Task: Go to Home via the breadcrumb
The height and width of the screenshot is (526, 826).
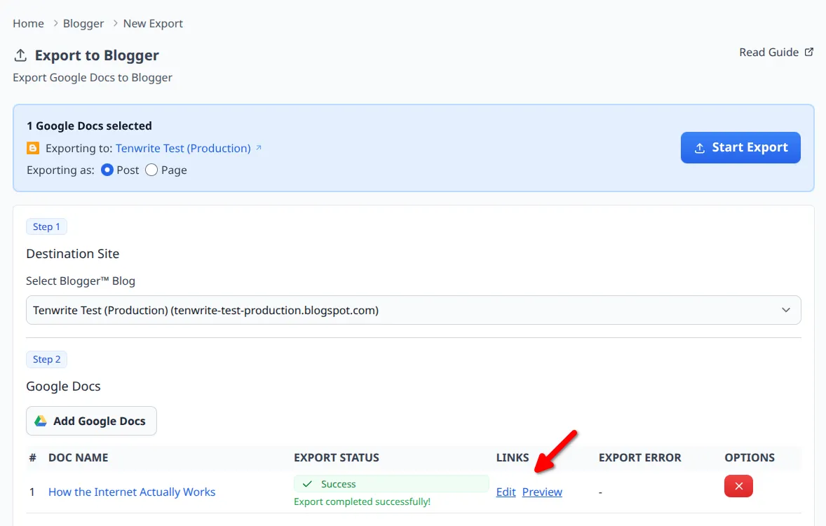Action: (27, 23)
